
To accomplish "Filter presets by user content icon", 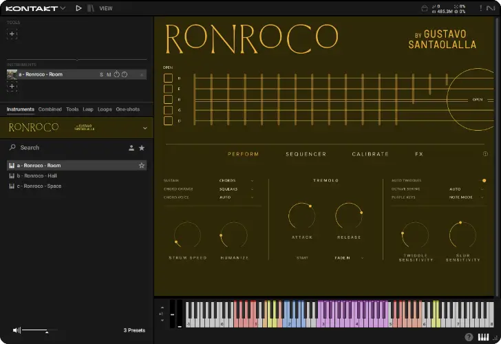I will (131, 148).
